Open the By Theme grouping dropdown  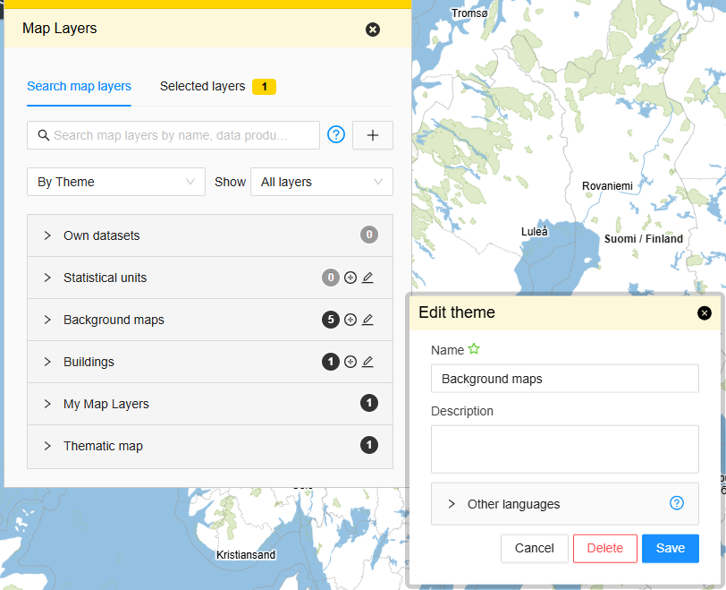click(116, 182)
